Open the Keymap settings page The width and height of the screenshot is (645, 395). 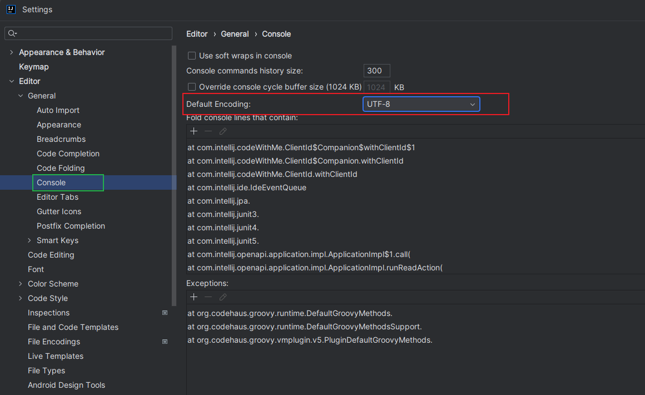point(34,67)
